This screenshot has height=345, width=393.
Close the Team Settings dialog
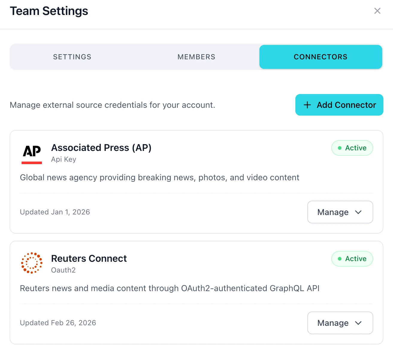click(377, 11)
